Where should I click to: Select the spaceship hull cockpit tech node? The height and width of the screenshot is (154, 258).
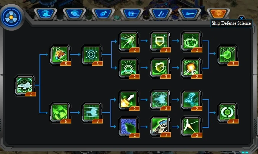pyautogui.click(x=160, y=127)
